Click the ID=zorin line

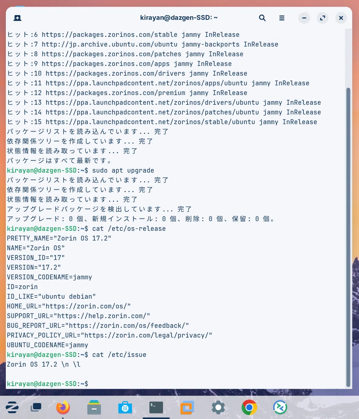[x=22, y=287]
